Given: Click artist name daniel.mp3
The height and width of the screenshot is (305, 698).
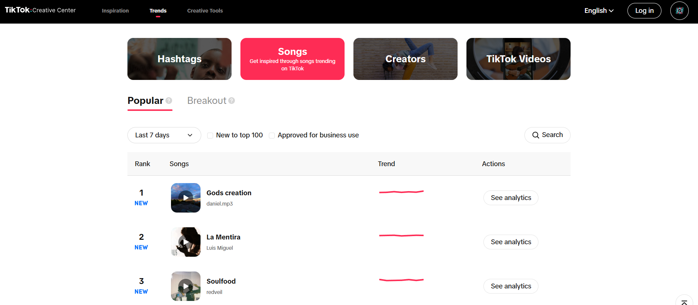Looking at the screenshot, I should click(220, 204).
